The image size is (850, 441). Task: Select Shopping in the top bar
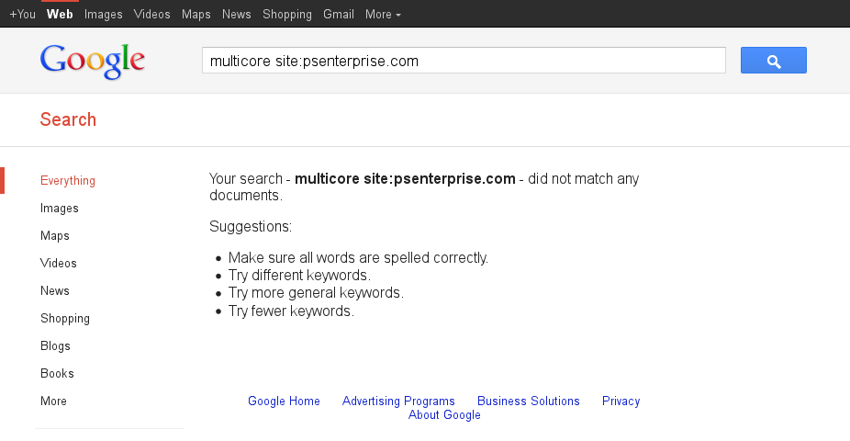pyautogui.click(x=286, y=15)
